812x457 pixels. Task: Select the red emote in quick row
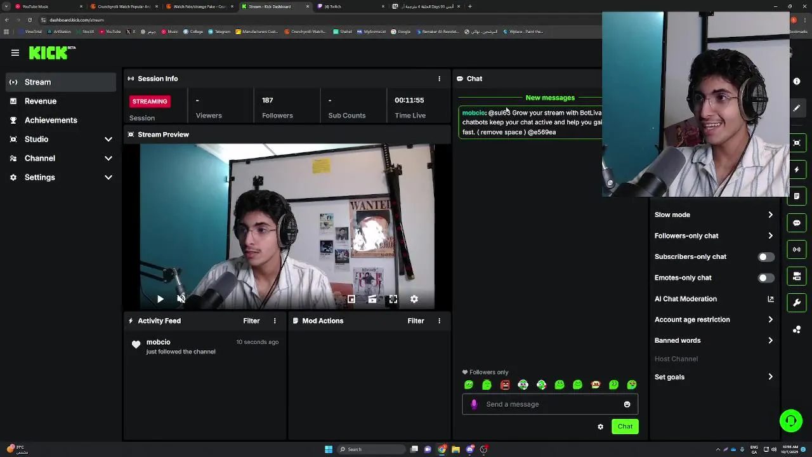505,385
